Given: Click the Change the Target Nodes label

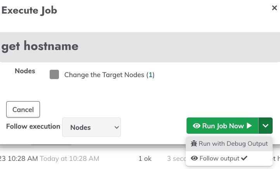Looking at the screenshot, I should 104,75.
